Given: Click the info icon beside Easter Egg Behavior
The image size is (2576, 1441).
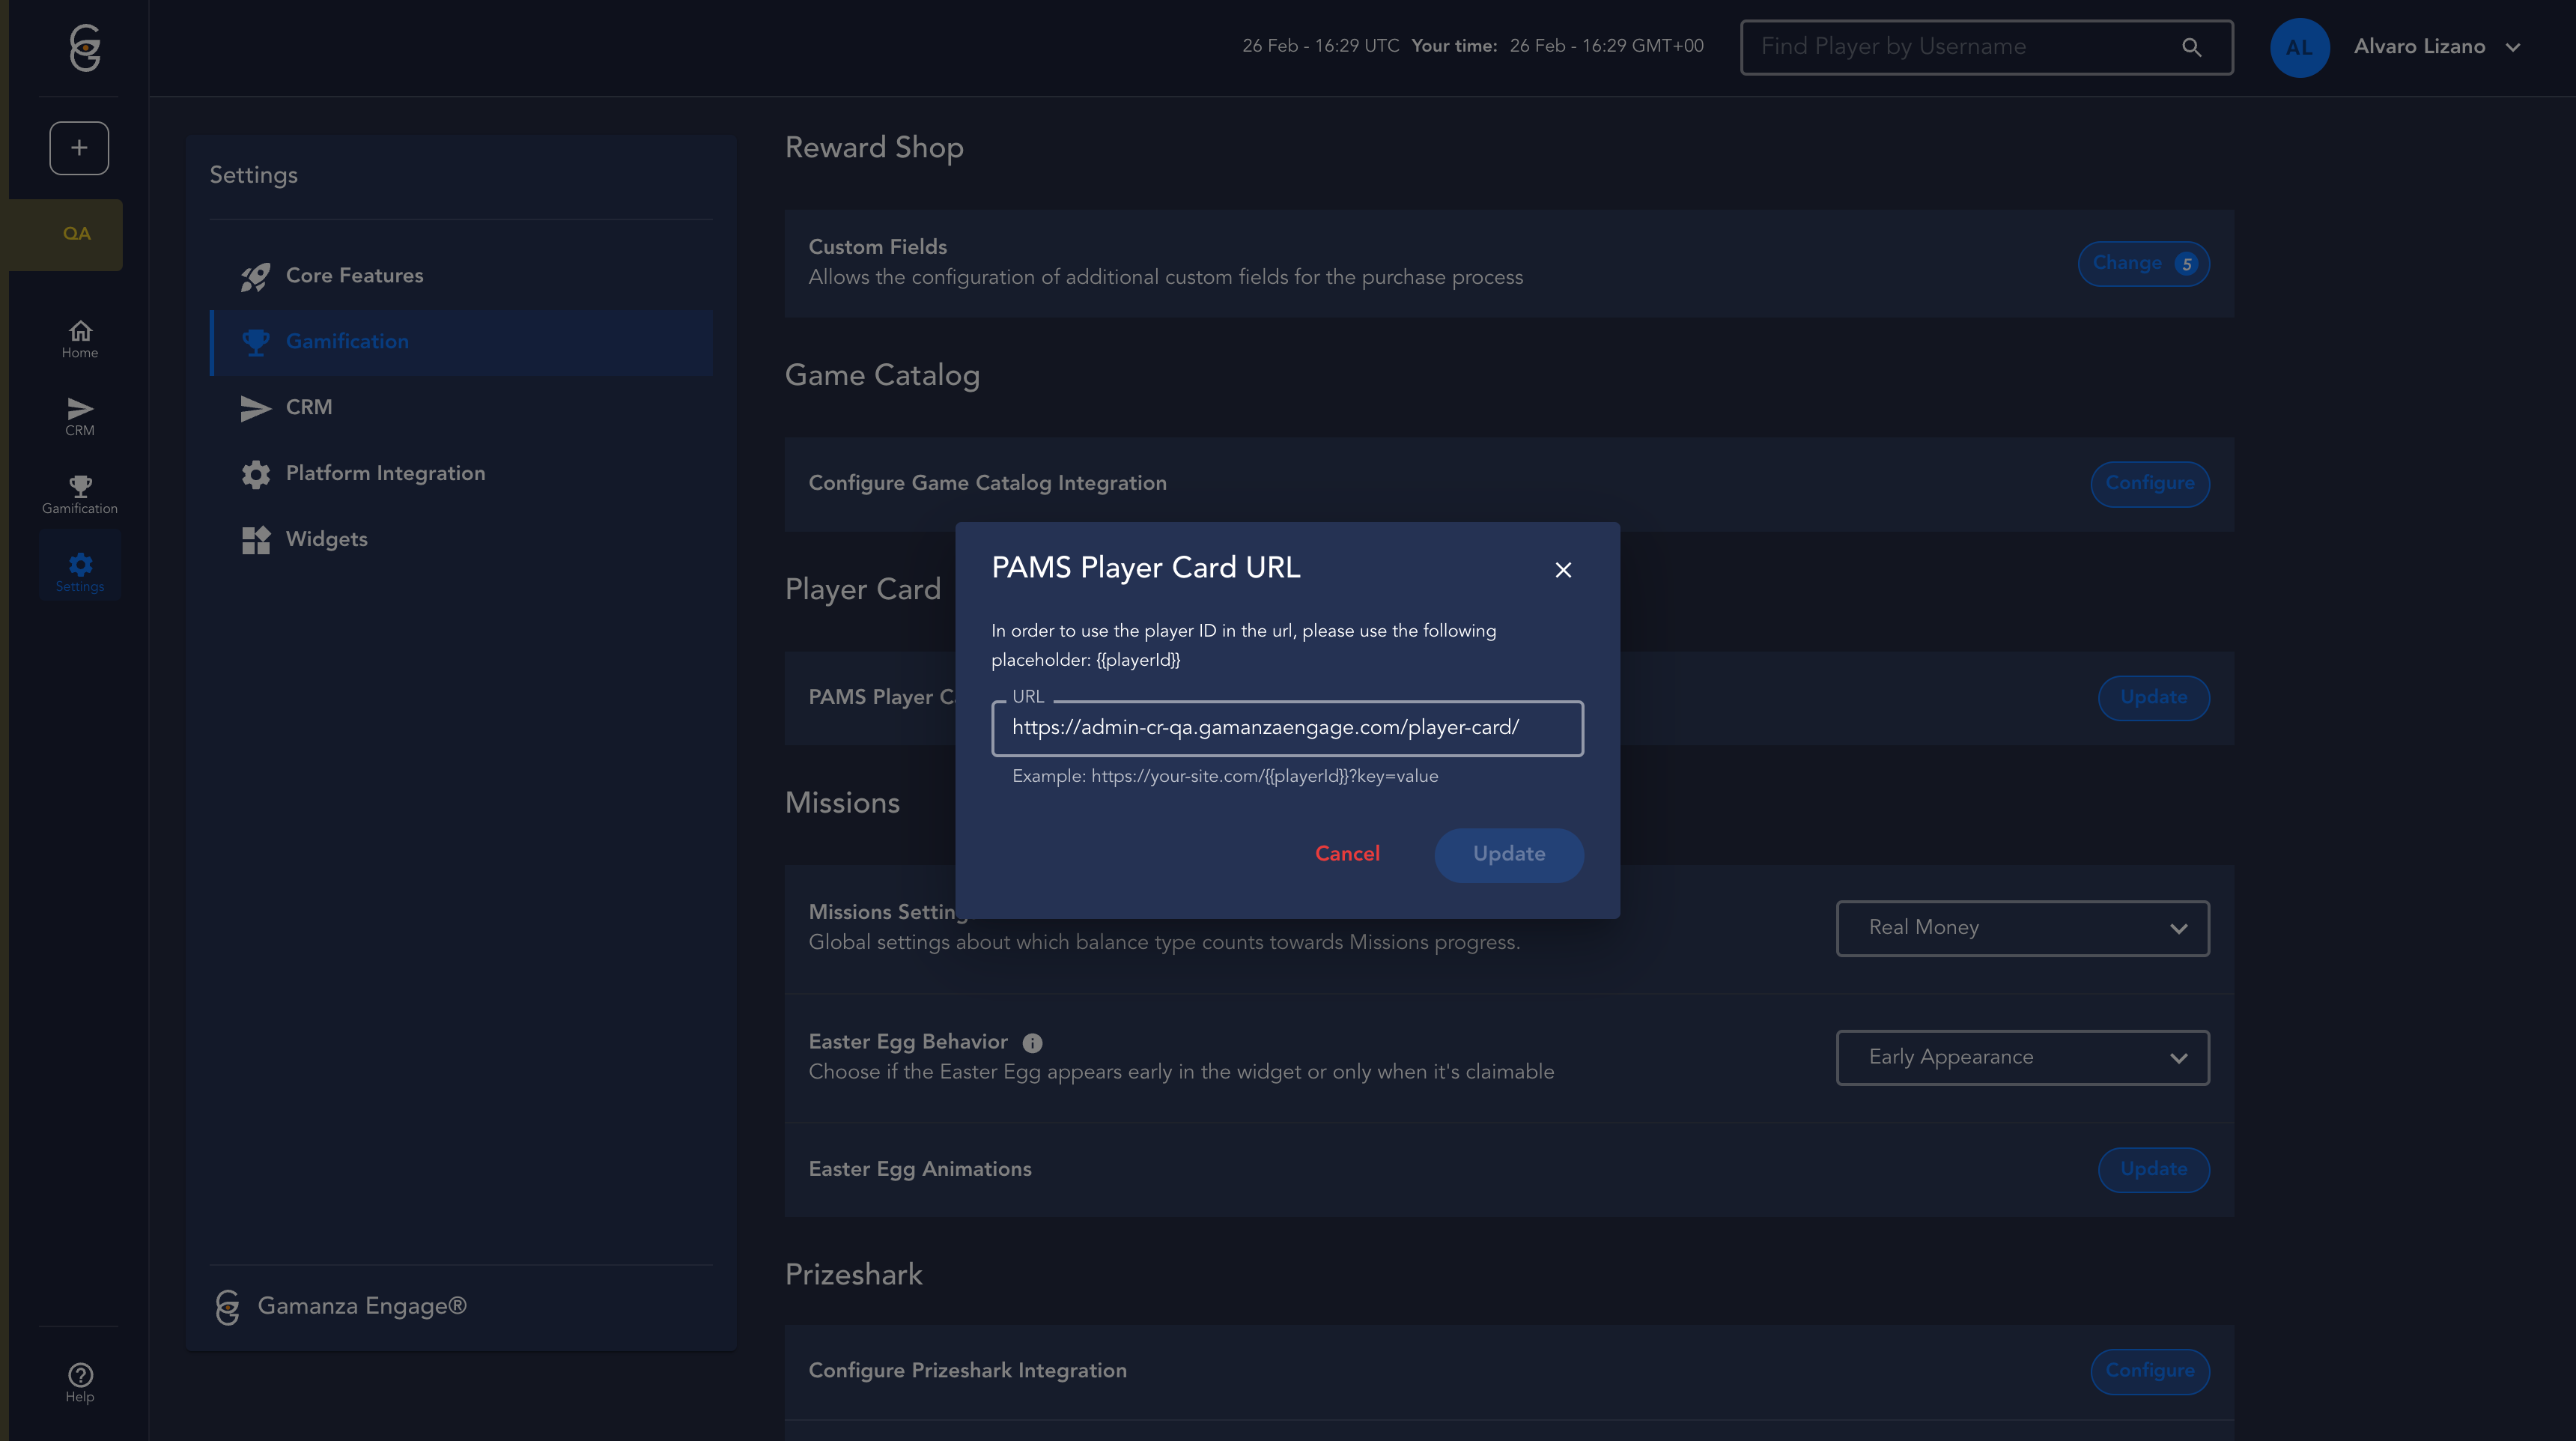Looking at the screenshot, I should [x=1032, y=1043].
